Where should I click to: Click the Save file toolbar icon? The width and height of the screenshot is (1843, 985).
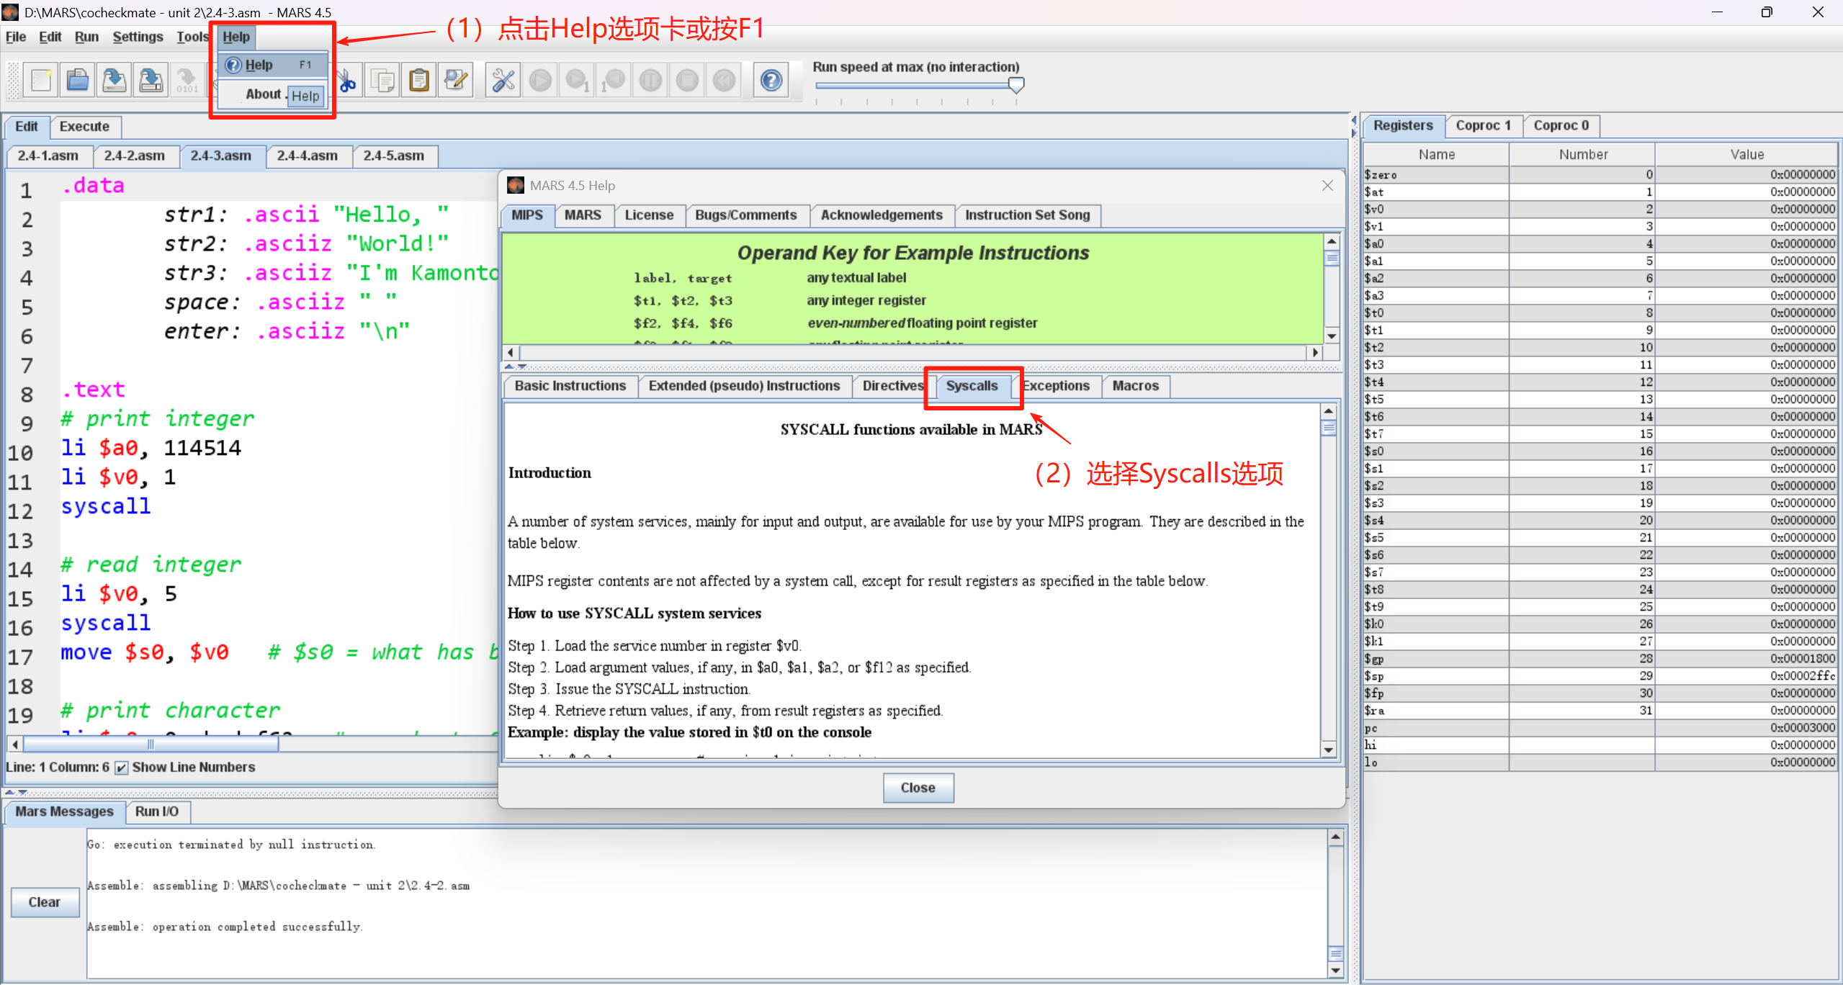pos(114,80)
